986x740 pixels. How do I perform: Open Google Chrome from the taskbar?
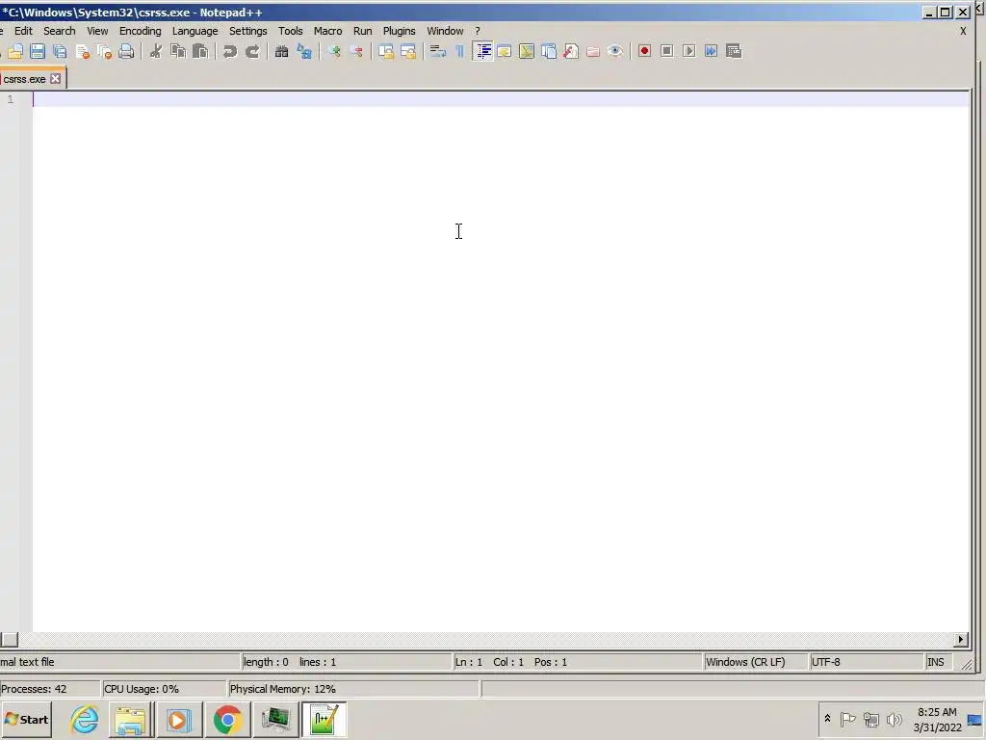(227, 719)
